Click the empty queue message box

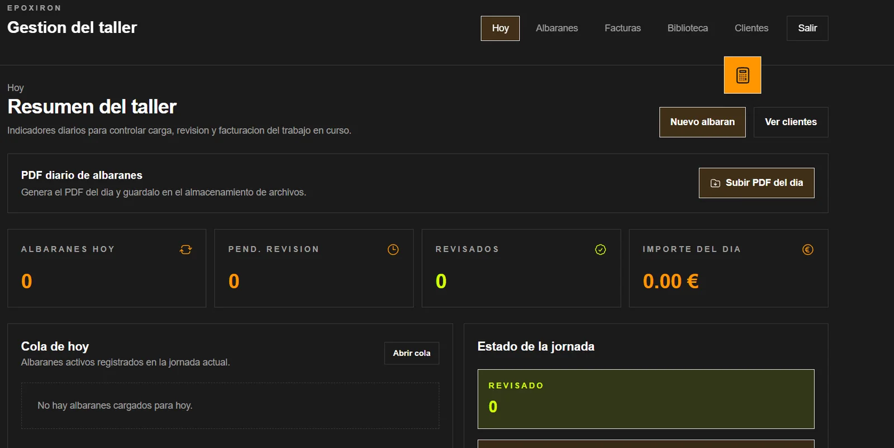pos(230,406)
